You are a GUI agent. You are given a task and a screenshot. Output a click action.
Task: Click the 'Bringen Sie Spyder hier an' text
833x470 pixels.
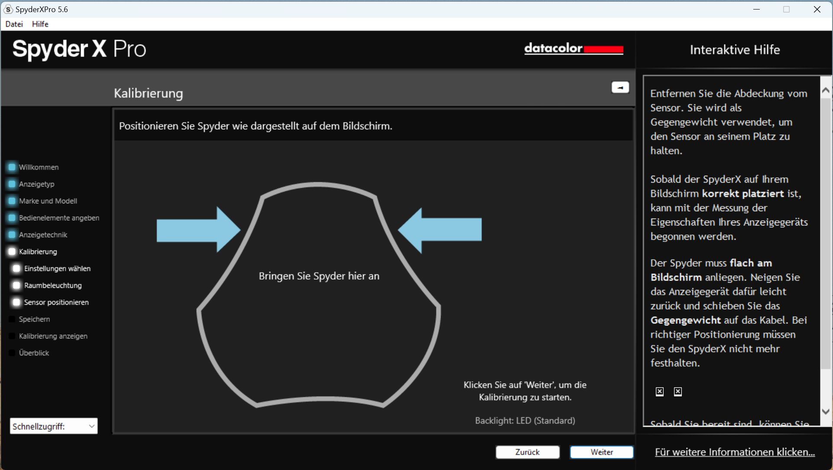[319, 276]
